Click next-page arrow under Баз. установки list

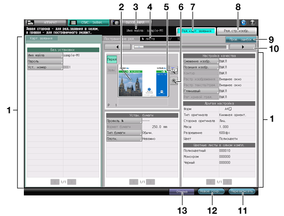(x=72, y=182)
